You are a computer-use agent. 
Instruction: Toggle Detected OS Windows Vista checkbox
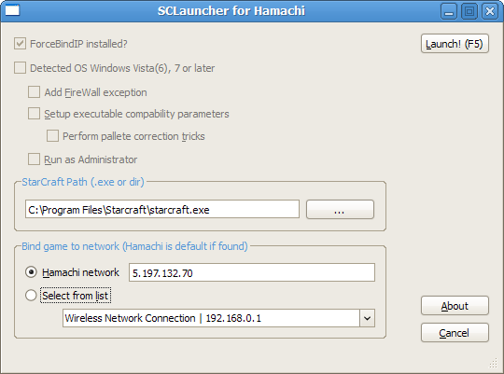20,68
